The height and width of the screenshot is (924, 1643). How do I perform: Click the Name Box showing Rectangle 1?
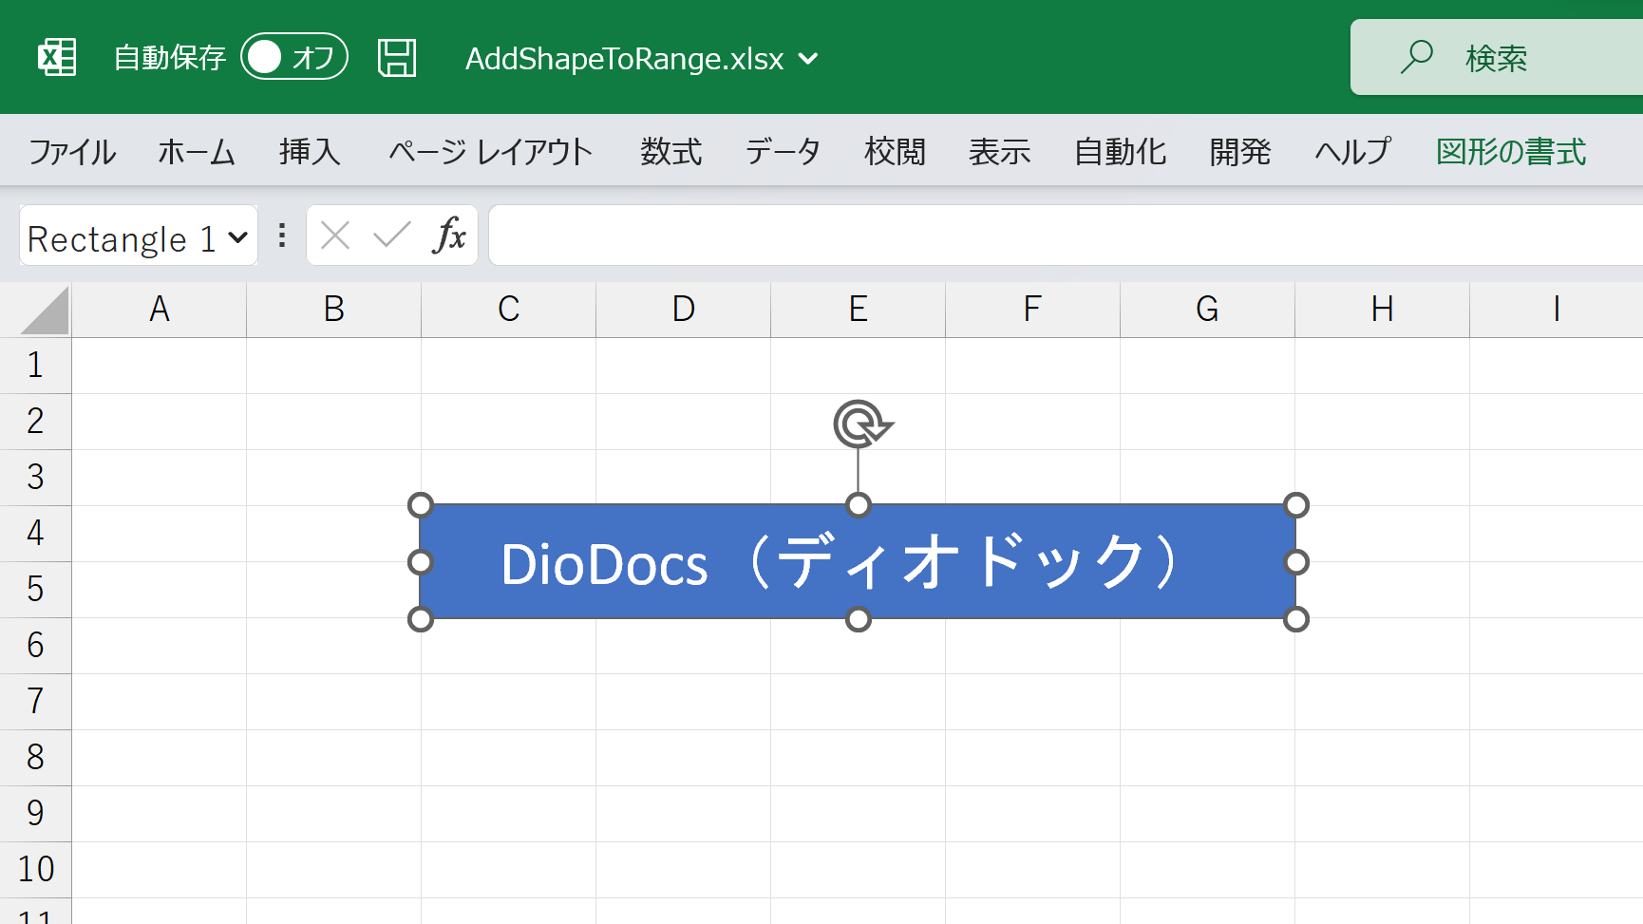click(x=122, y=237)
